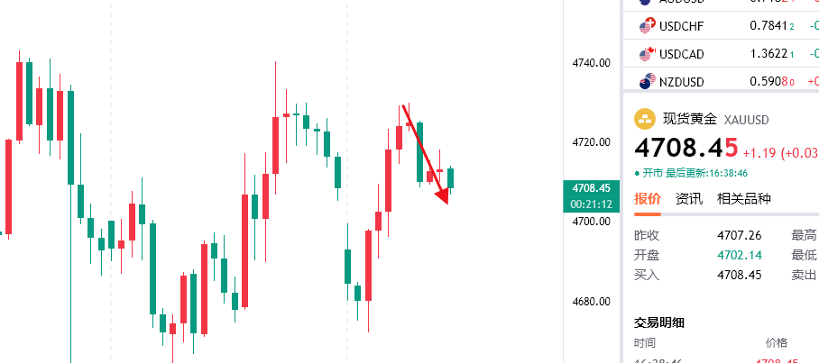Click the 4720.00 price axis label
The image size is (819, 363).
592,142
